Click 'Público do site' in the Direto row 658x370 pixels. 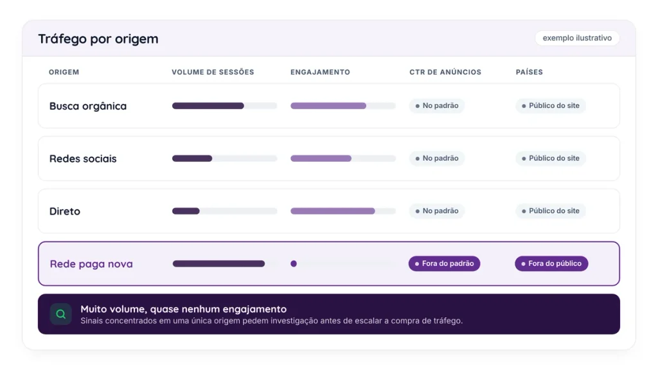click(x=551, y=211)
